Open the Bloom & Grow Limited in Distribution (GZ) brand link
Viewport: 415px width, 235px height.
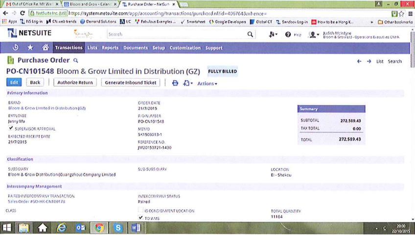[x=47, y=108]
